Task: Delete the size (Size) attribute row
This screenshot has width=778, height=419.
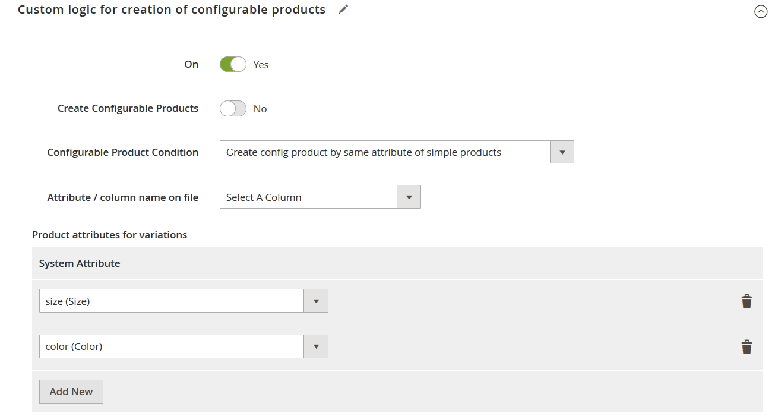Action: pos(747,301)
